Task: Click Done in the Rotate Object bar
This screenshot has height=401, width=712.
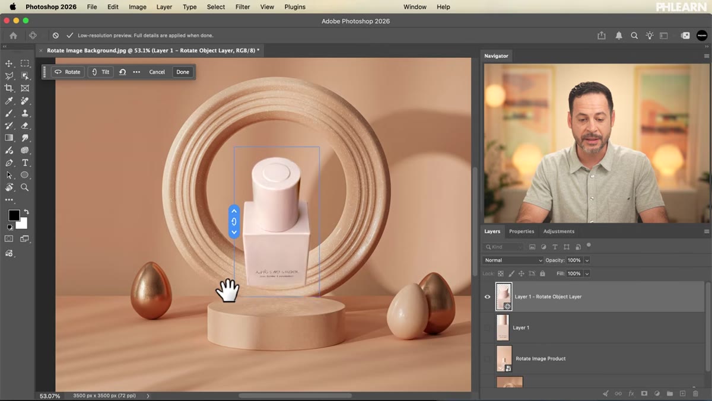Action: pos(183,72)
